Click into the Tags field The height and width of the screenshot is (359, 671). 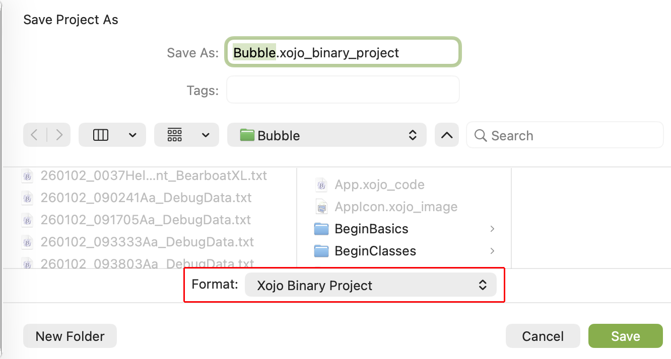click(x=343, y=90)
